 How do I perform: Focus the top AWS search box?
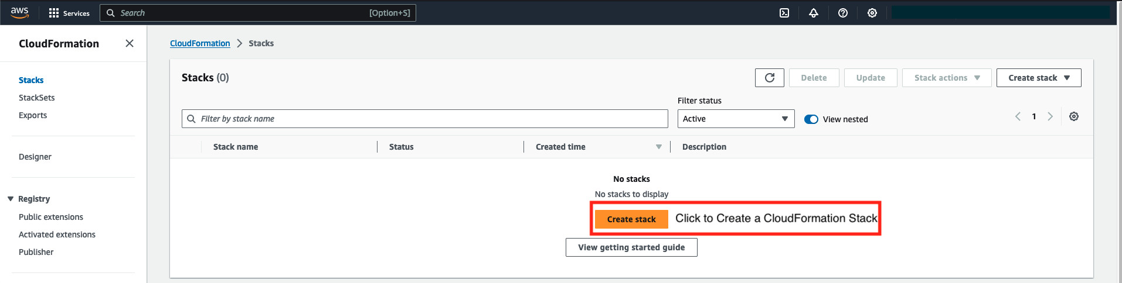point(258,13)
